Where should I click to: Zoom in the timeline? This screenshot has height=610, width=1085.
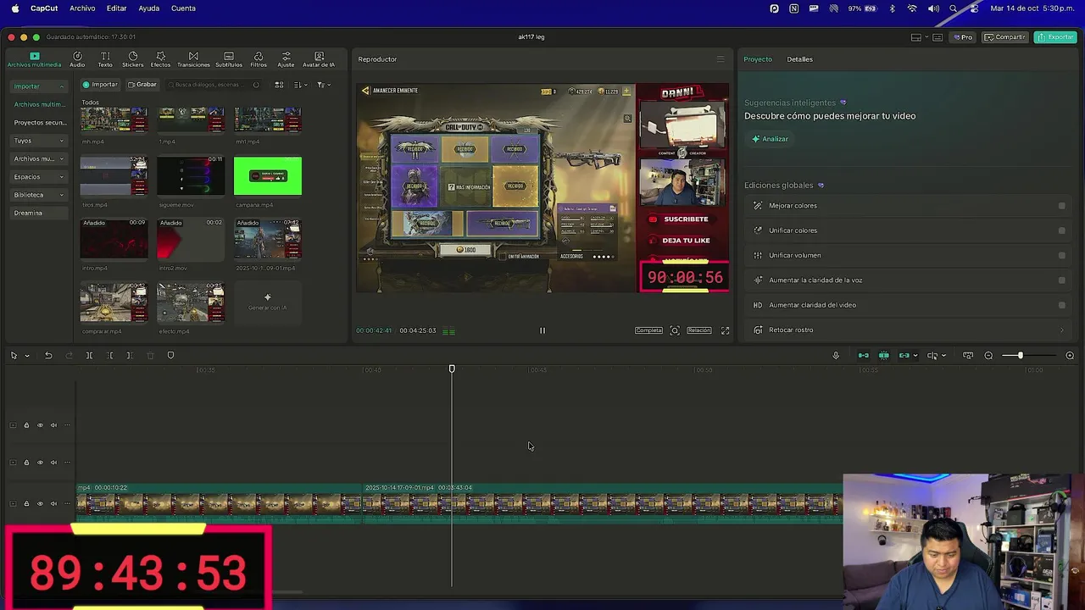[1070, 355]
